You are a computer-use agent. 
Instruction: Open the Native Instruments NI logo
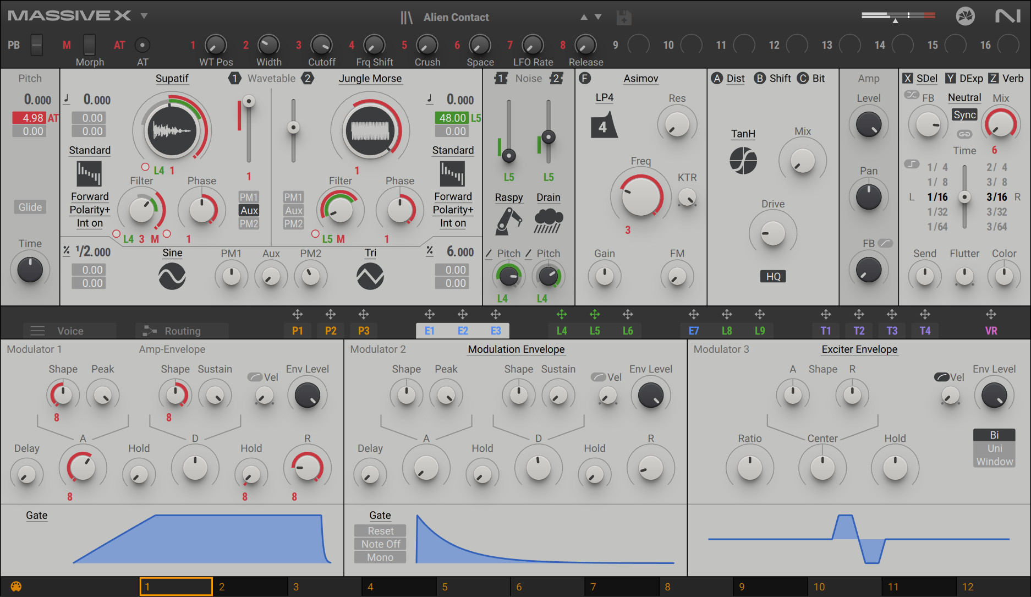pyautogui.click(x=1008, y=16)
